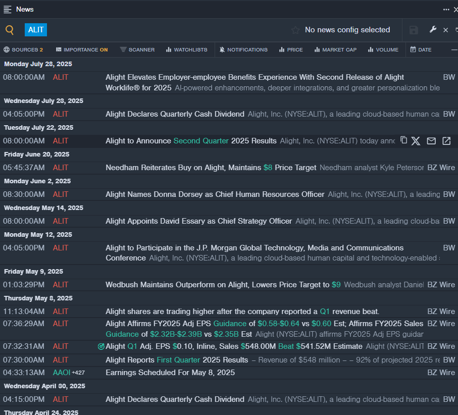Screen dimensions: 458x415
Task: Open the wrench settings icon
Action: [433, 29]
